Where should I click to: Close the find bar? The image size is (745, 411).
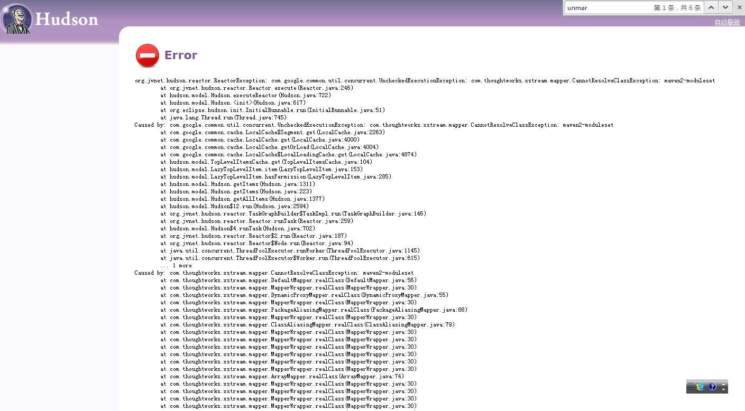739,7
